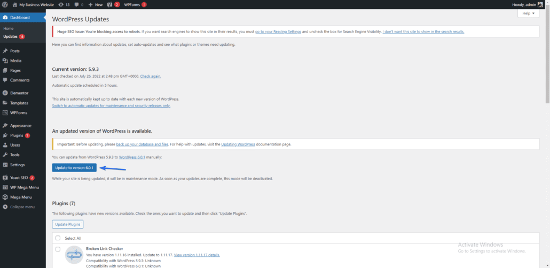Screen dimensions: 550x268
Task: Click the Update Plugins button
Action: click(x=67, y=224)
